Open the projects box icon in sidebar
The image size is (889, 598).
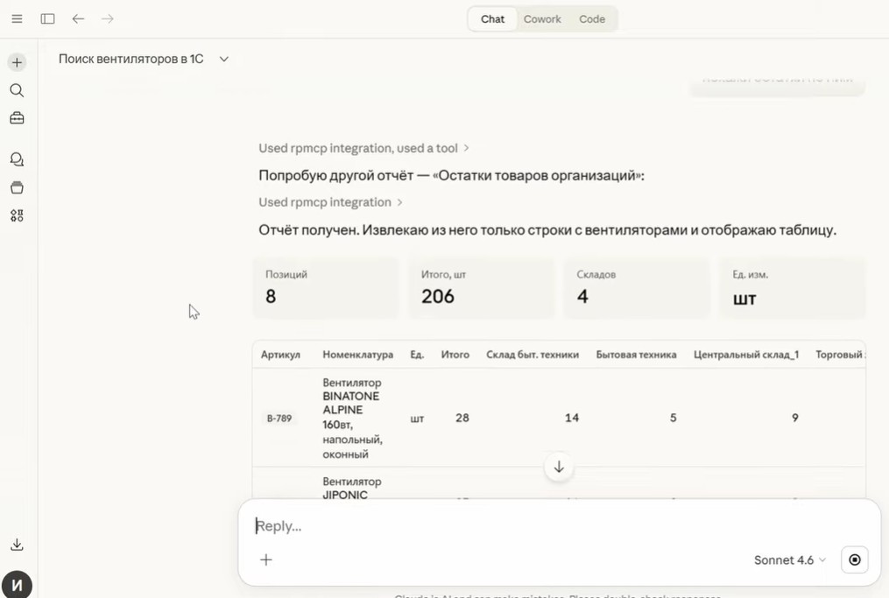17,187
